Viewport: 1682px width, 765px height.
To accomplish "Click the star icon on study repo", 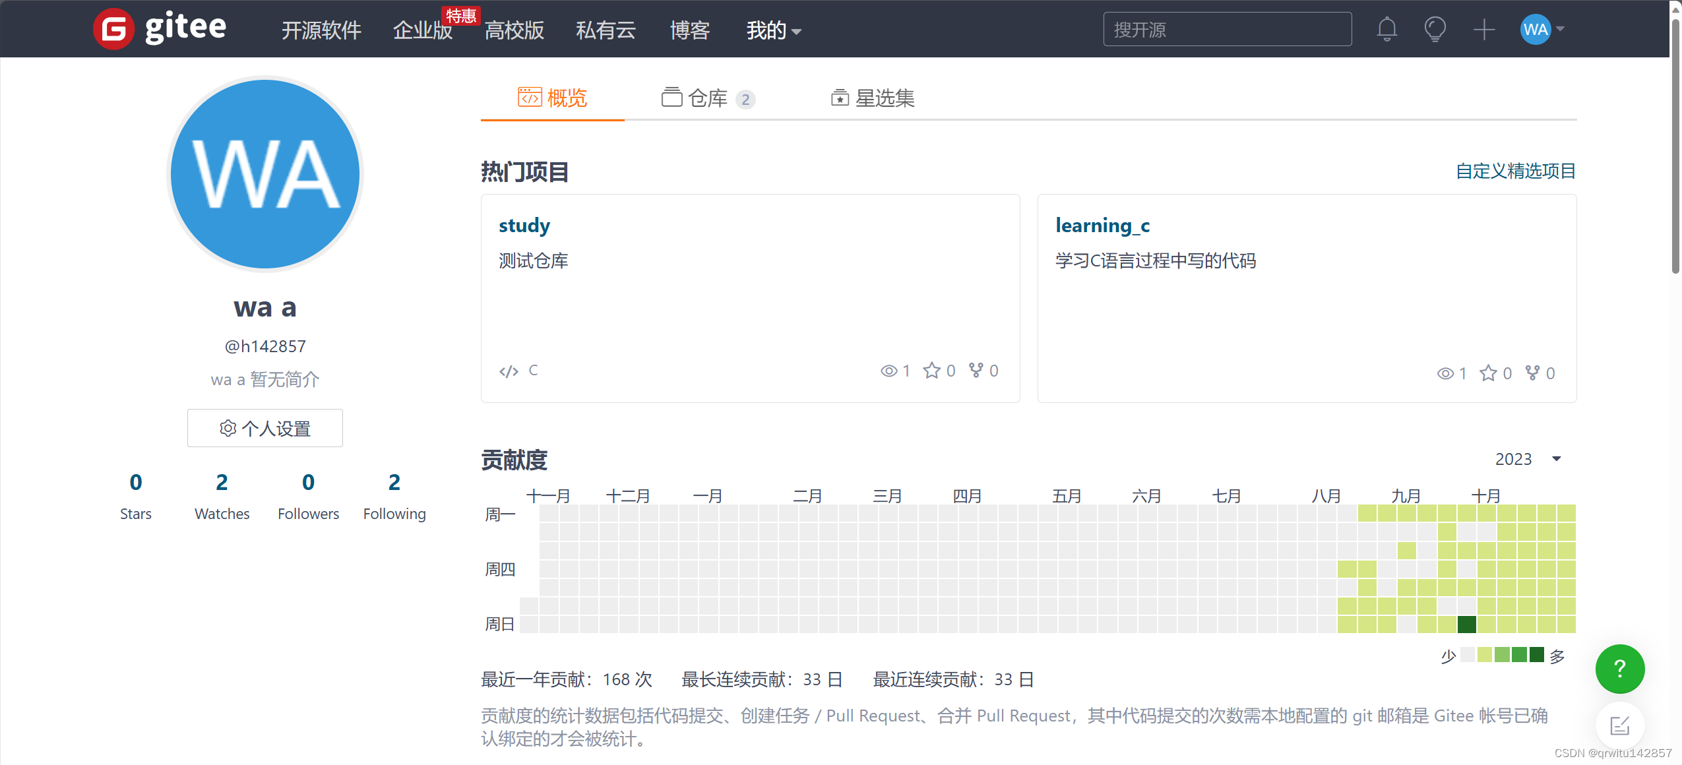I will pyautogui.click(x=931, y=371).
